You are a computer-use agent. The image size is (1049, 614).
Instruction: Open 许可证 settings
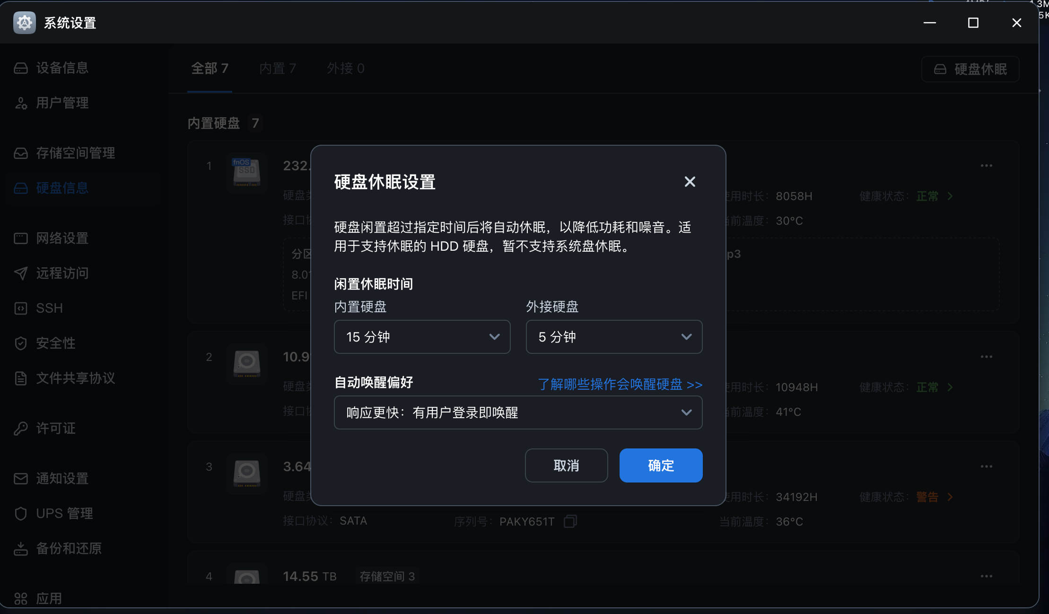tap(56, 429)
